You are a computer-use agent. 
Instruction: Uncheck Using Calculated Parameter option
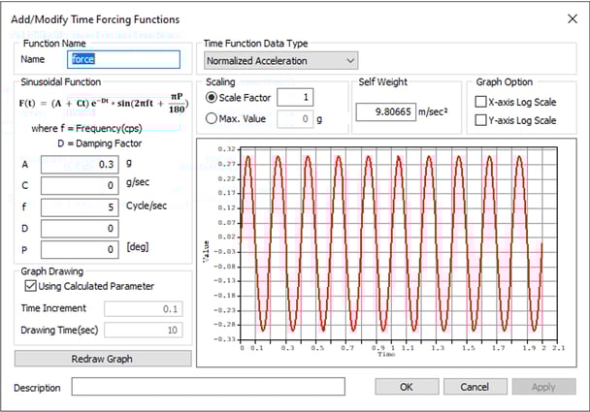tap(29, 286)
